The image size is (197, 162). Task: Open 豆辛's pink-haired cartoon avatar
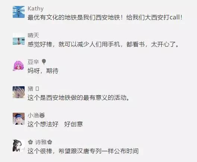(19, 65)
